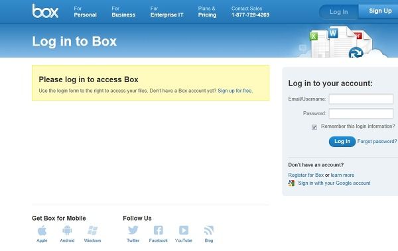This screenshot has height=251, width=398.
Task: Submit the blue Log In button
Action: click(x=342, y=142)
